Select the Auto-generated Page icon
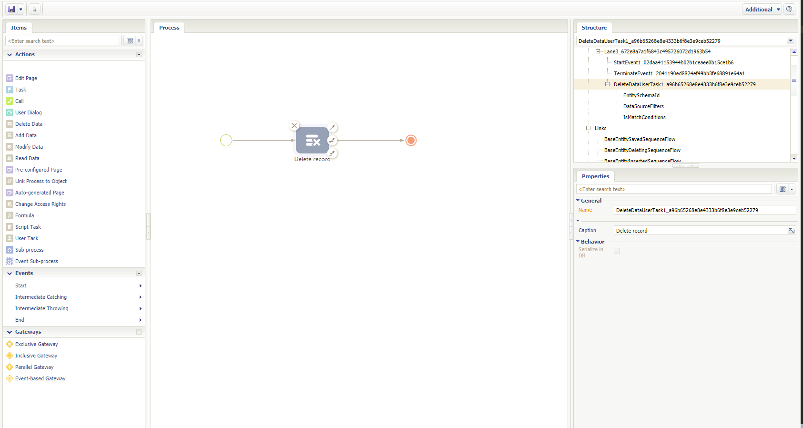The width and height of the screenshot is (803, 428). 10,193
